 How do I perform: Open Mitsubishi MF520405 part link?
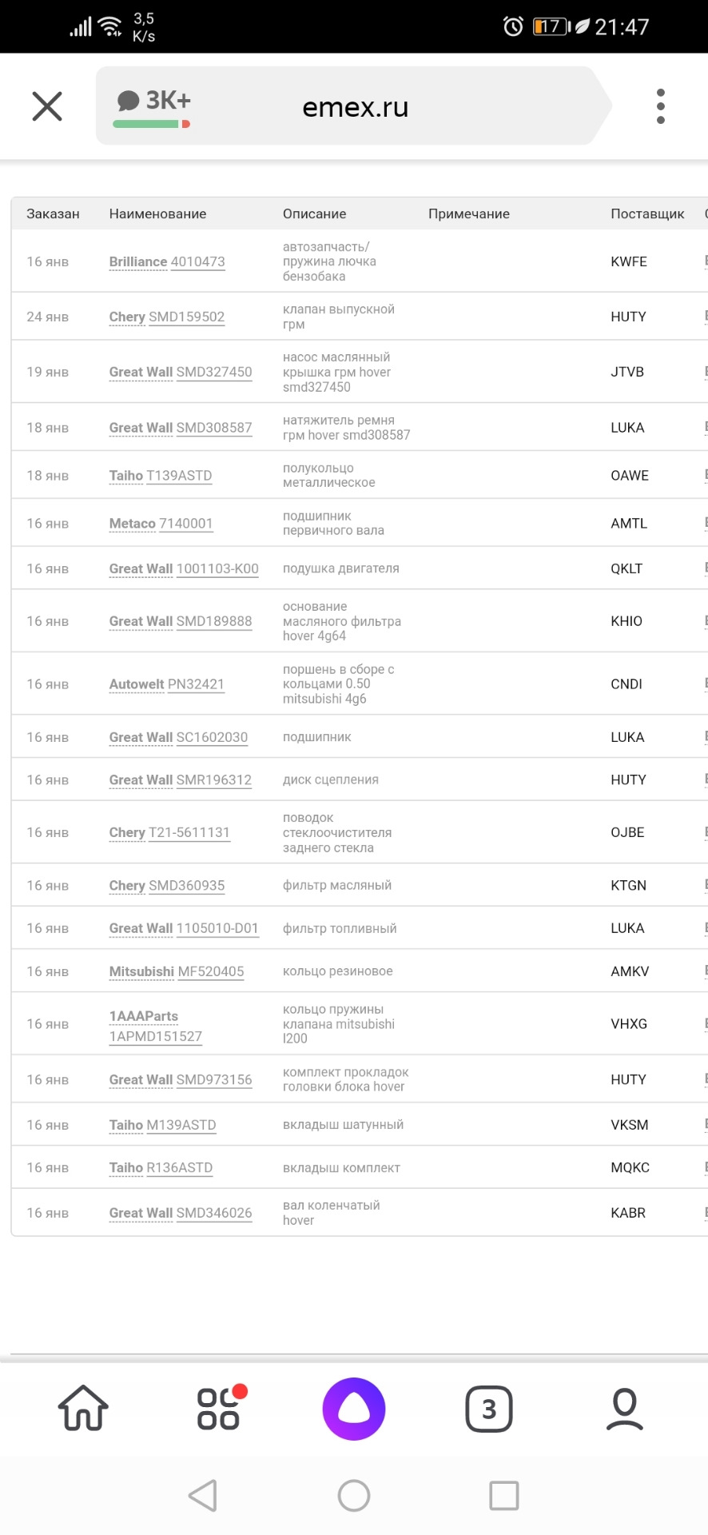pos(177,971)
